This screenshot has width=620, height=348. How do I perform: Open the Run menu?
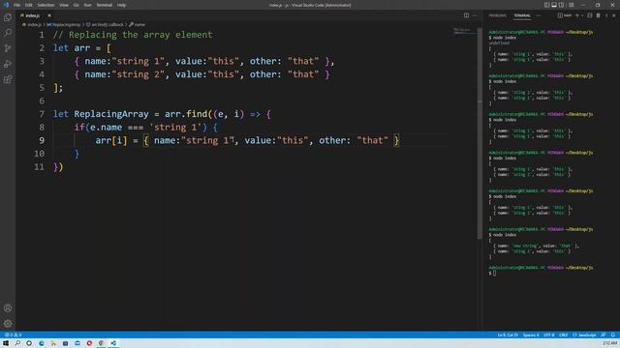(x=87, y=5)
